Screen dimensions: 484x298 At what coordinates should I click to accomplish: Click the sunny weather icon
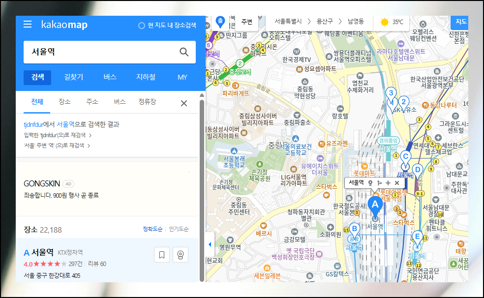pos(384,22)
